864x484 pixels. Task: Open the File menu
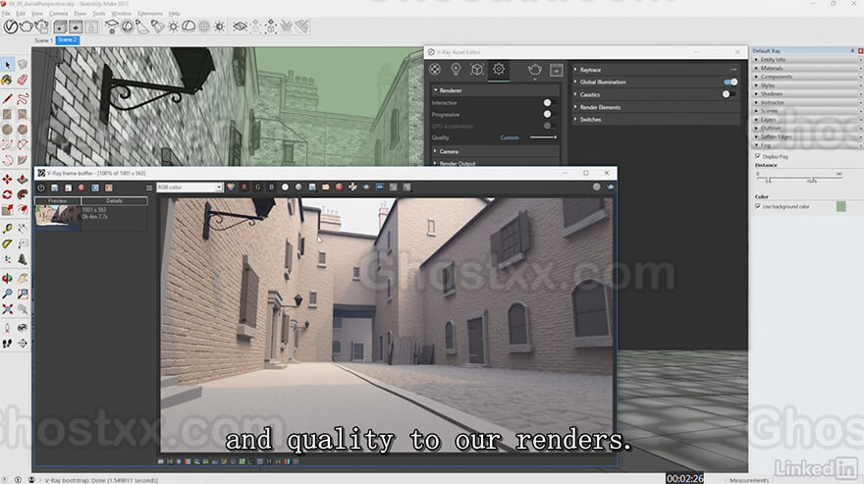6,13
